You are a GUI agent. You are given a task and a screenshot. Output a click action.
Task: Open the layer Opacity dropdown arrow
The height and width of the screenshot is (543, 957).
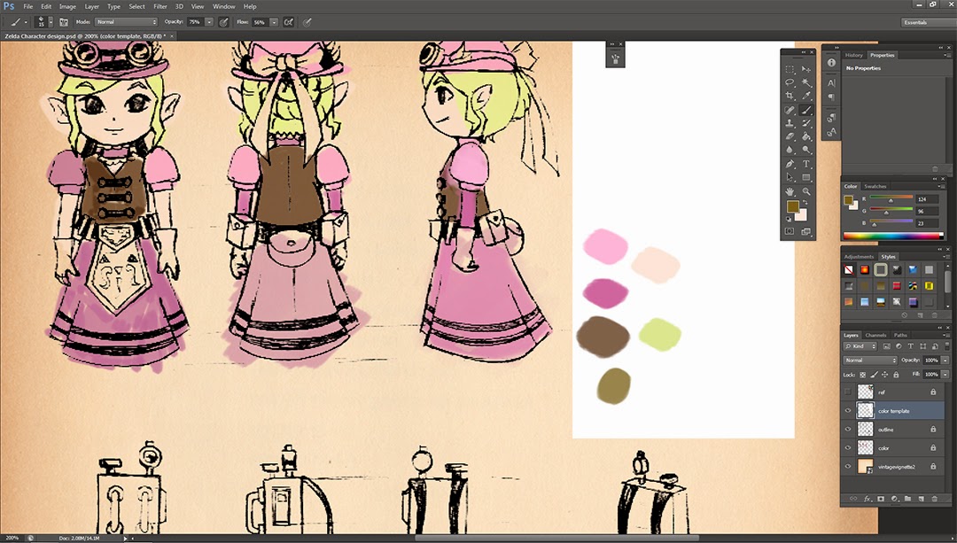coord(945,360)
